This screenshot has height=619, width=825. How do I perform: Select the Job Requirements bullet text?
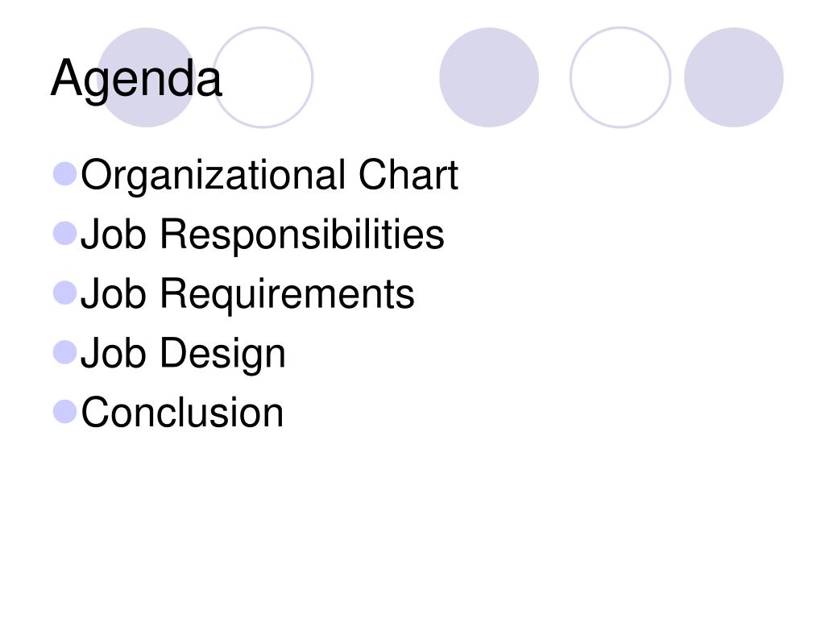click(x=247, y=294)
